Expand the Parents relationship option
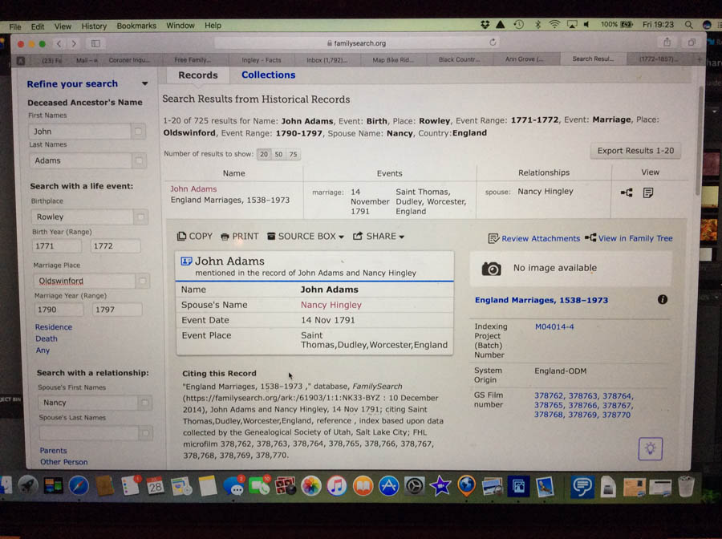 53,450
